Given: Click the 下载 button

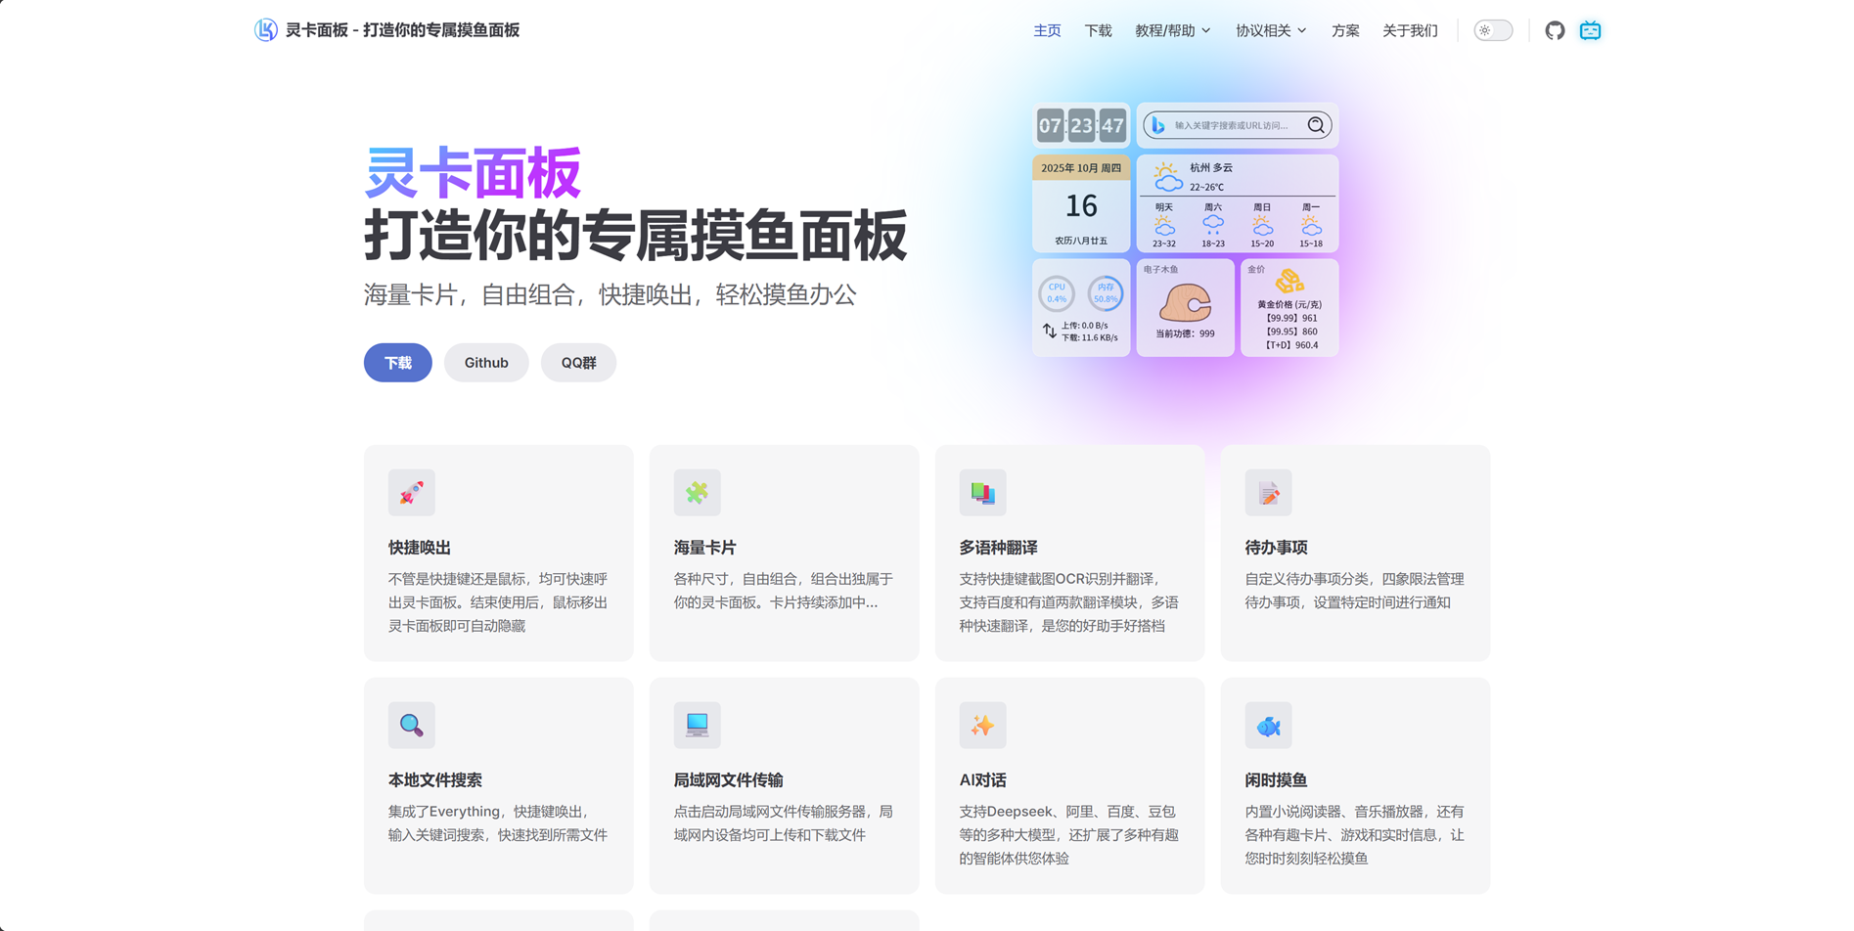Looking at the screenshot, I should (x=397, y=362).
